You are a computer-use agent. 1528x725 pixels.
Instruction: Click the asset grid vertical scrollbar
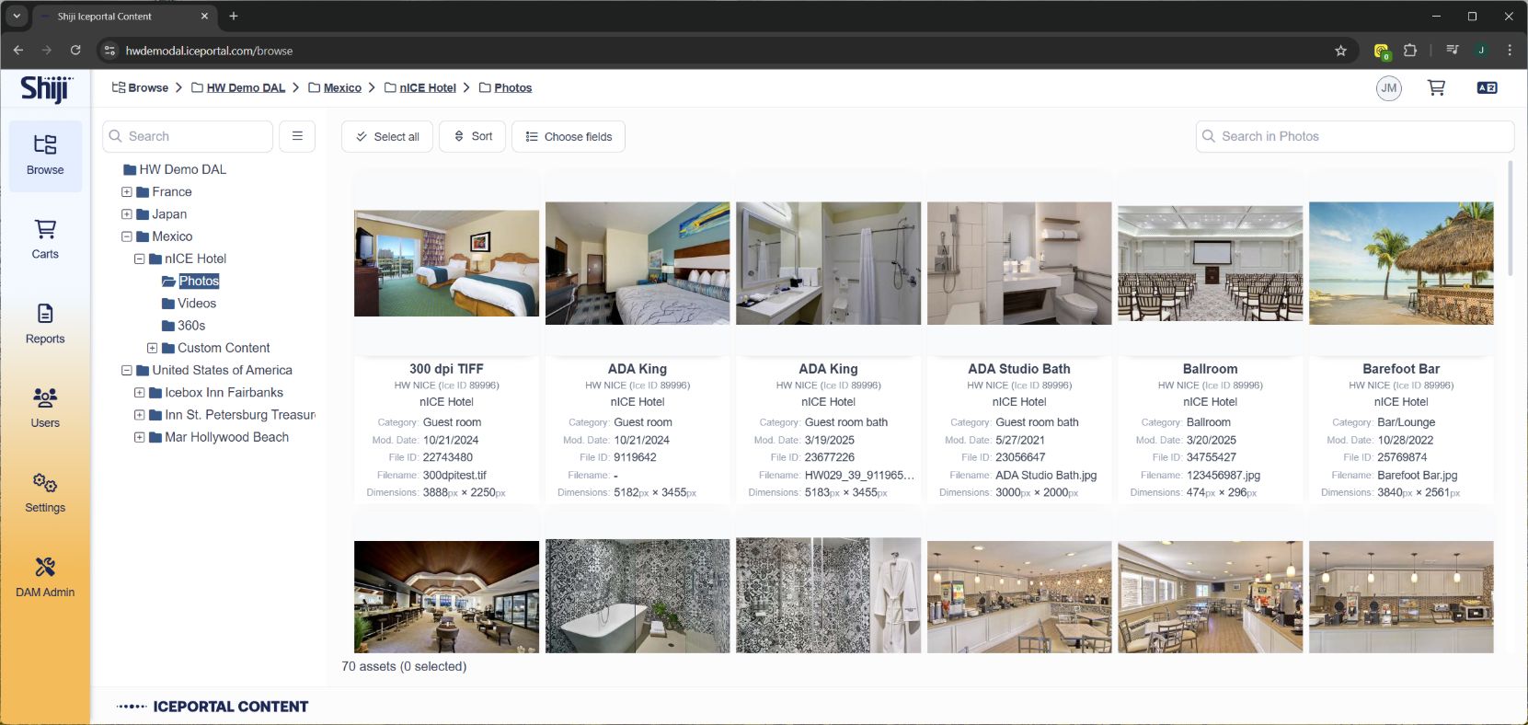(x=1510, y=218)
